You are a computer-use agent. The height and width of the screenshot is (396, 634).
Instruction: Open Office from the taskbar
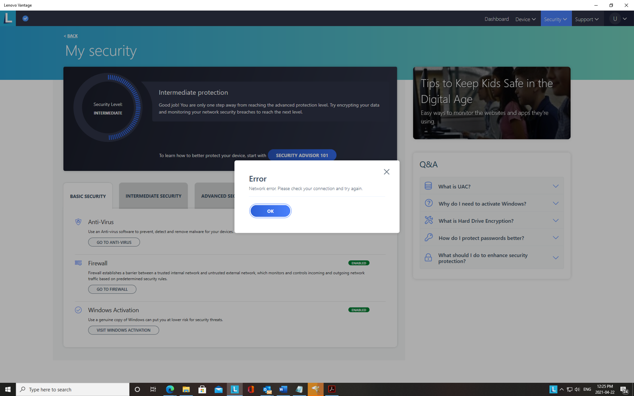[x=251, y=389]
